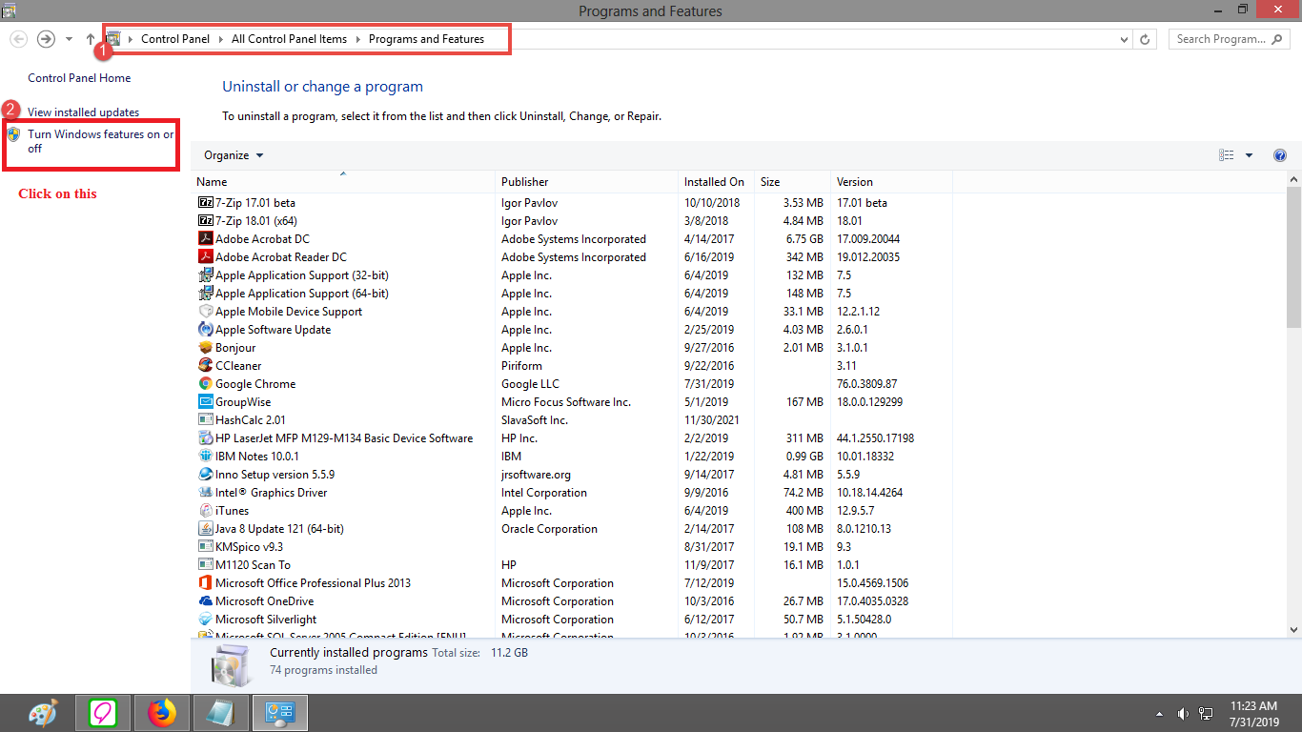Viewport: 1302px width, 732px height.
Task: Open Control Panel Home link
Action: point(79,78)
